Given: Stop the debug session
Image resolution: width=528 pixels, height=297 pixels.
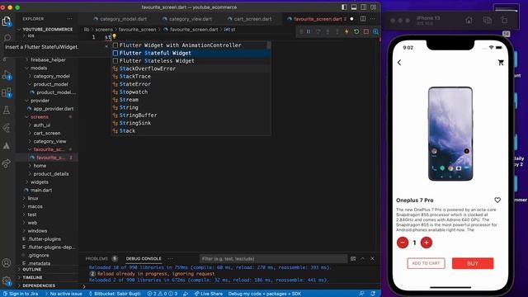Looking at the screenshot, I should click(366, 31).
